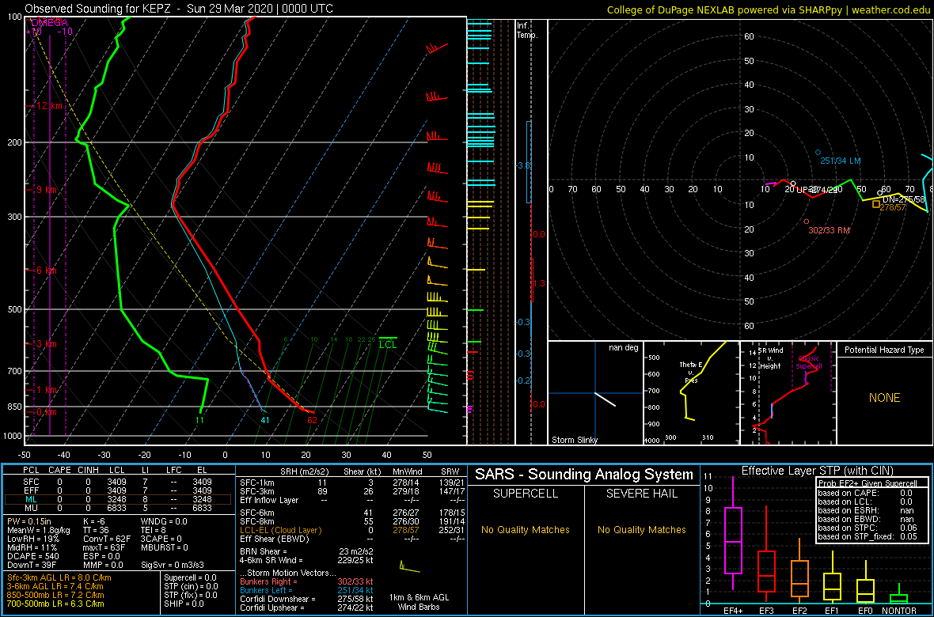
Task: Click the orange square cloud-layer wind marker
Action: click(875, 203)
